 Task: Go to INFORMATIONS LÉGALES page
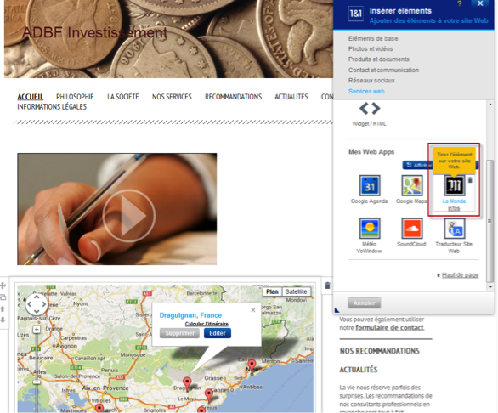pyautogui.click(x=52, y=107)
